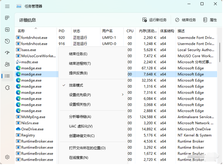Open the Users page icon
Image resolution: width=223 pixels, height=165 pixels.
[7, 64]
